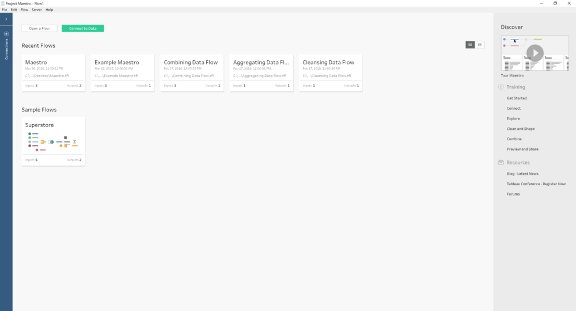Open the Example Maestro flow card

123,73
